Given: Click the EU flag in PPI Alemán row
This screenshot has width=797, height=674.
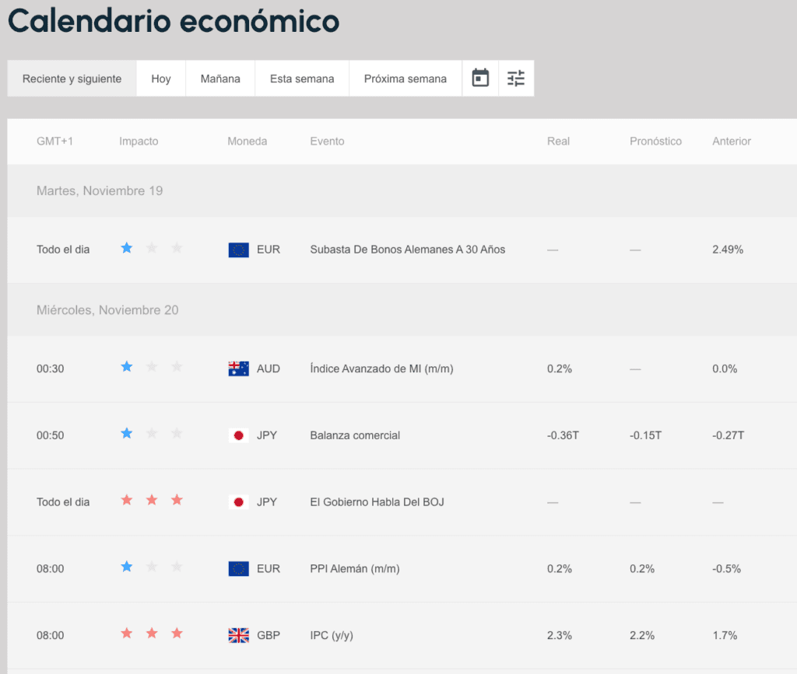Looking at the screenshot, I should point(238,568).
